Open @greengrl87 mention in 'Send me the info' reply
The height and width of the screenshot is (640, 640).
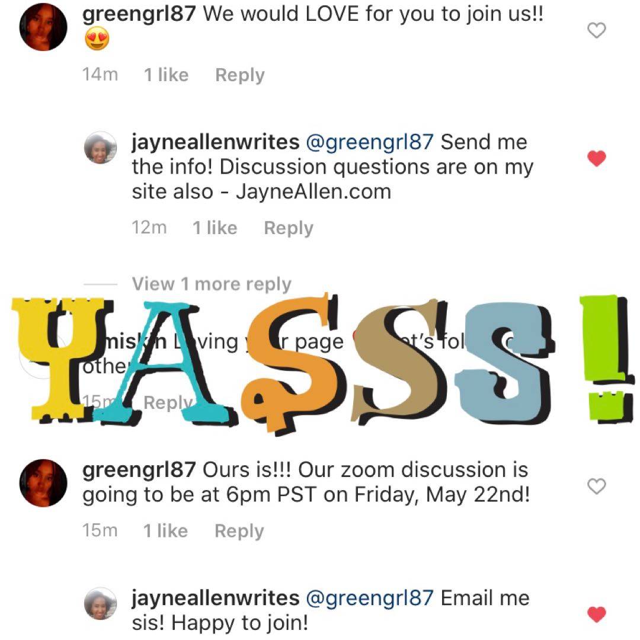(369, 142)
